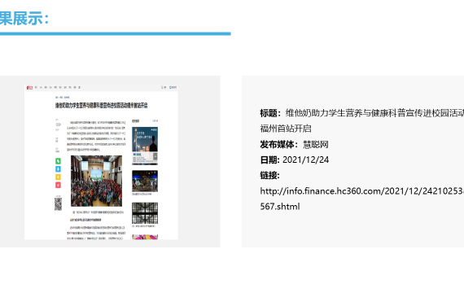The image size is (464, 293).
Task: Select the media name 慧聪网
Action: click(316, 145)
